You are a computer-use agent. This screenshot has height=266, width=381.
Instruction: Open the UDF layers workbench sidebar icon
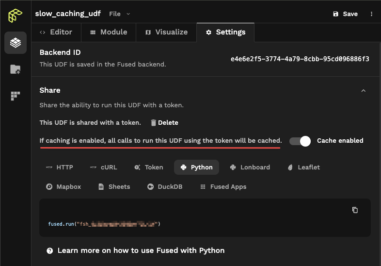click(16, 43)
